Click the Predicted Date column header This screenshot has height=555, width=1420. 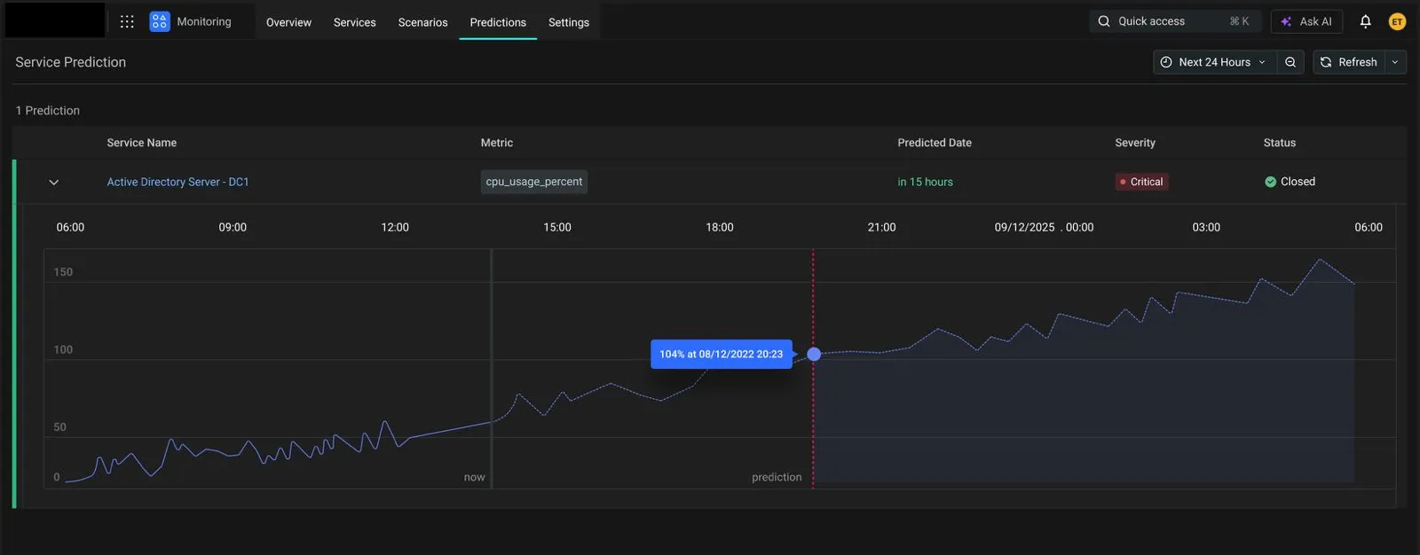pyautogui.click(x=935, y=143)
